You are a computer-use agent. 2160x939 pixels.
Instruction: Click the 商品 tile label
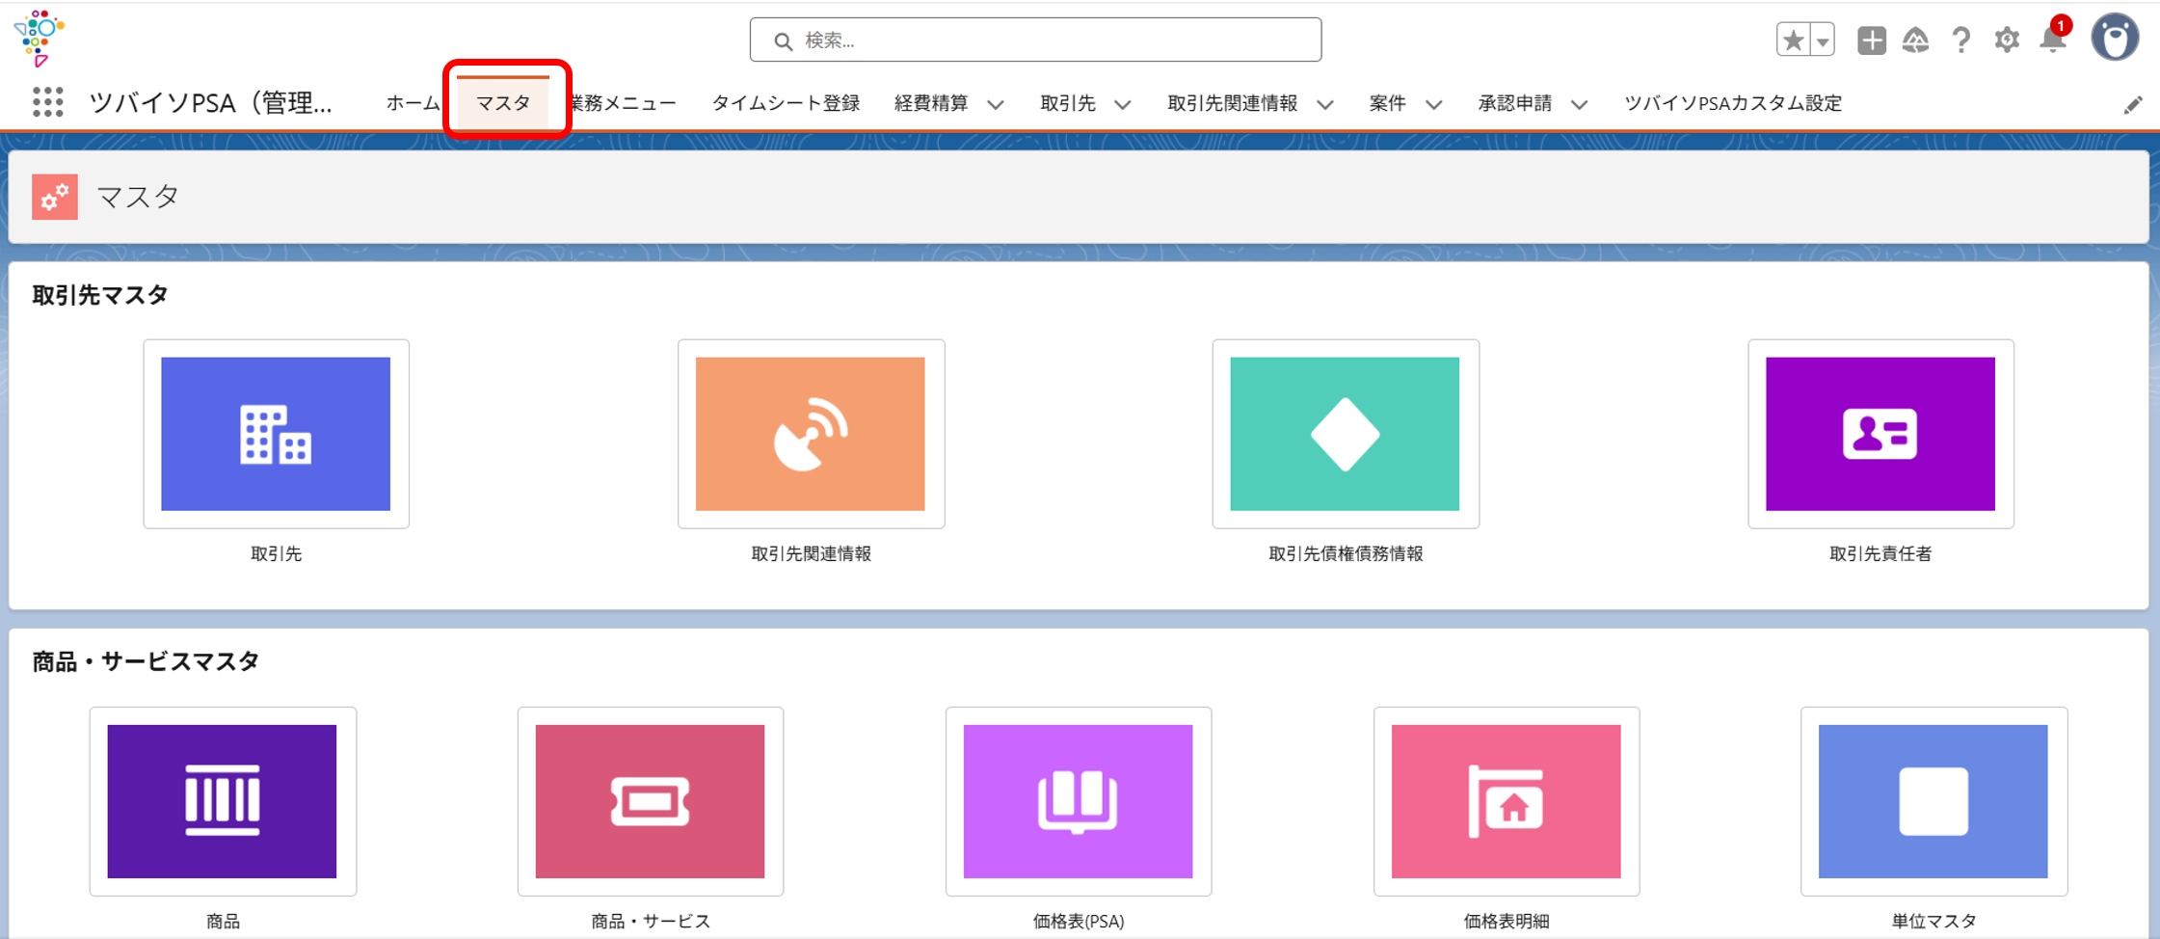click(x=223, y=921)
